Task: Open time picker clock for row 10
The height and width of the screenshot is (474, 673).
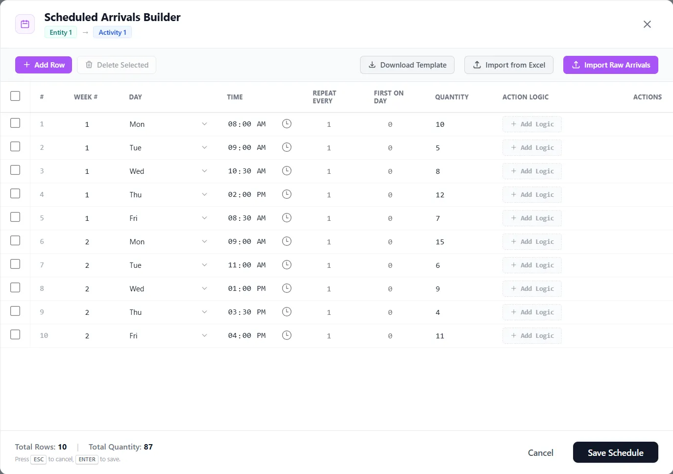Action: point(287,335)
